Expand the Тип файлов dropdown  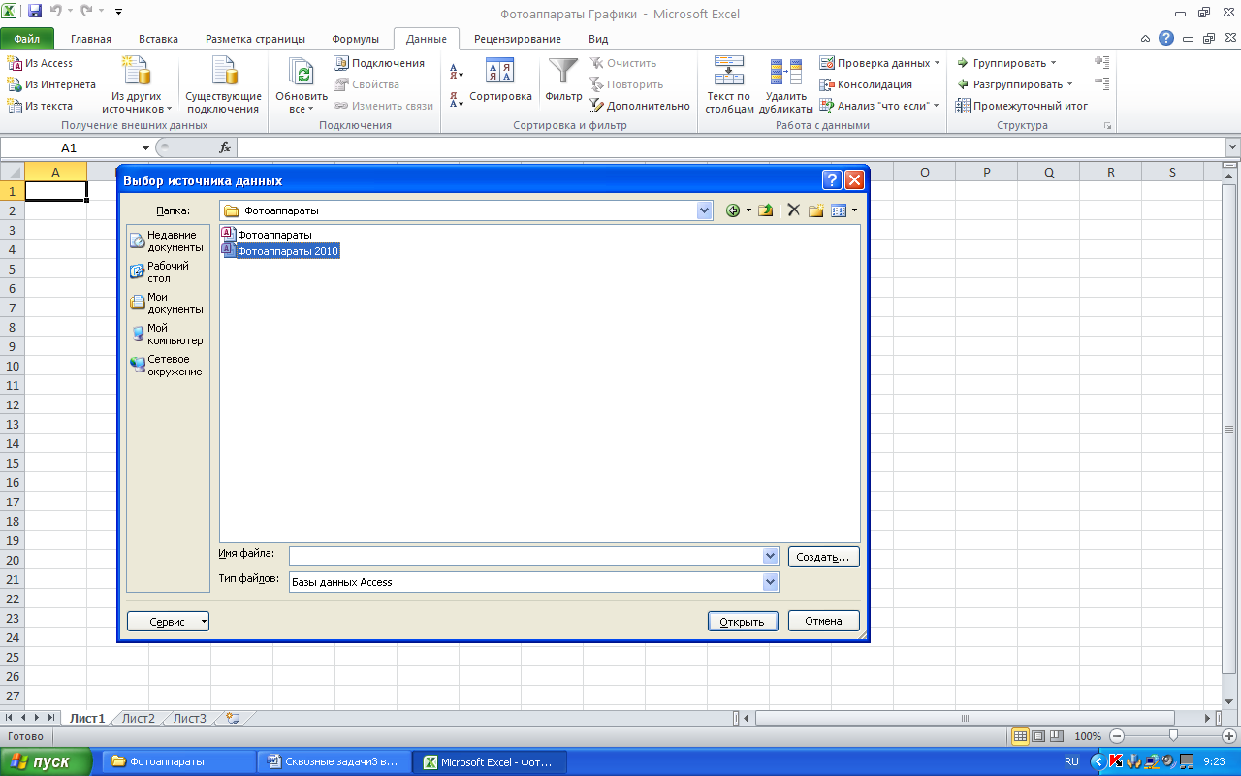771,582
